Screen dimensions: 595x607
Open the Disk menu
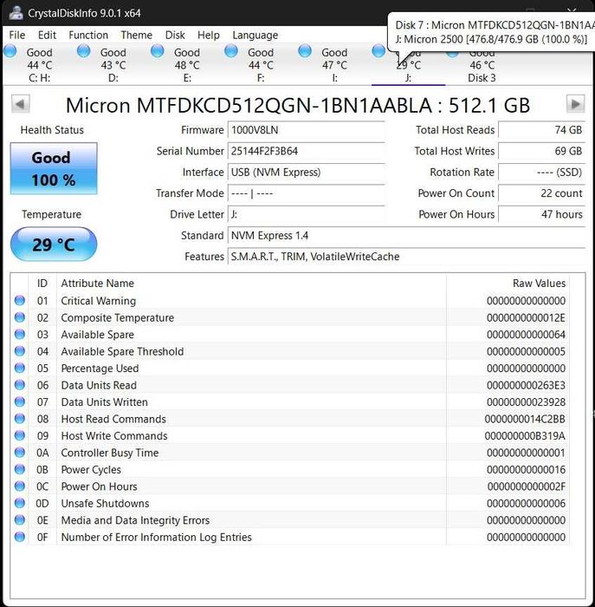[175, 36]
